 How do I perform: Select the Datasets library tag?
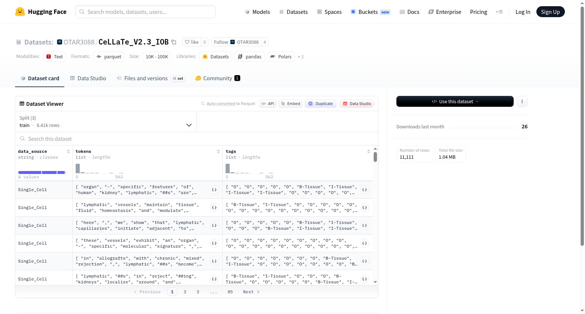216,57
